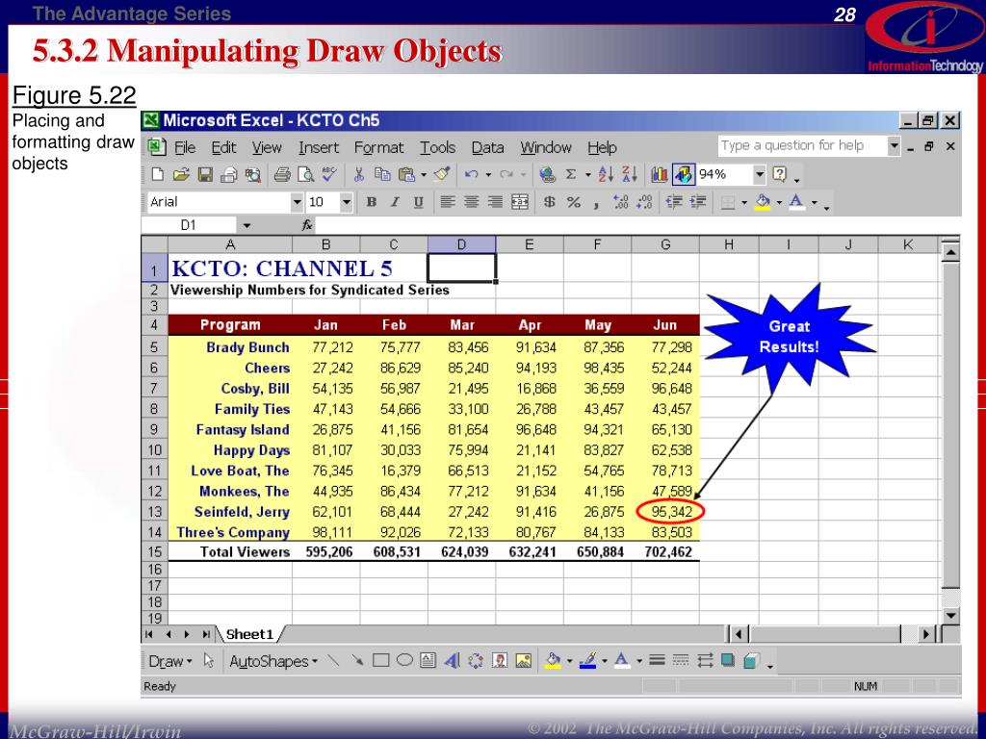Select the Great Results starburst shape
The width and height of the screenshot is (986, 739).
tap(790, 338)
